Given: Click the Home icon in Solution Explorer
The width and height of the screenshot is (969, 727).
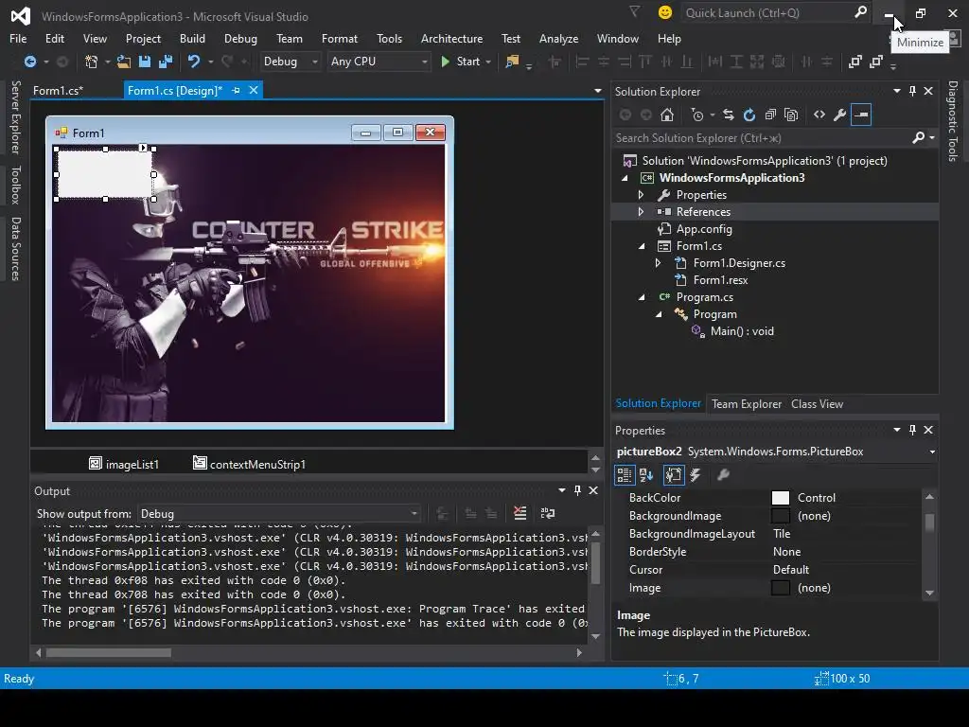Looking at the screenshot, I should (667, 115).
